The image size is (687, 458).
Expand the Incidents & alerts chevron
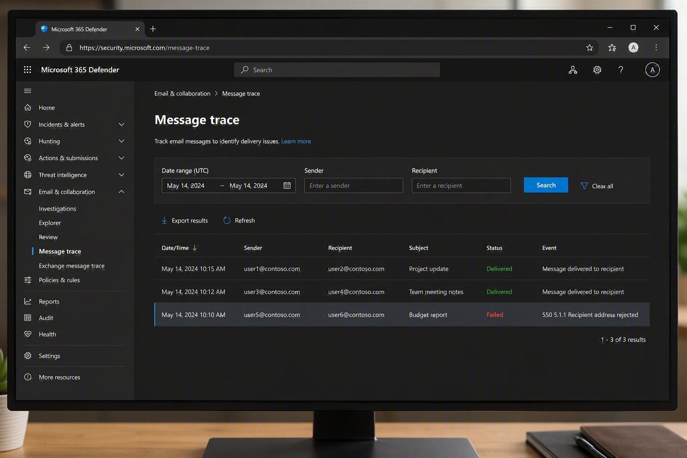click(x=121, y=124)
